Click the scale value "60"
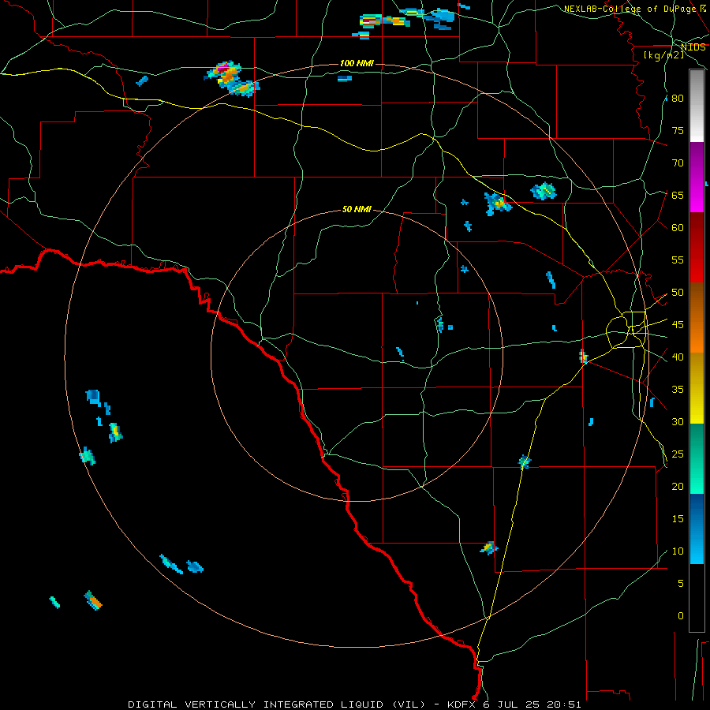The image size is (710, 710). 678,228
